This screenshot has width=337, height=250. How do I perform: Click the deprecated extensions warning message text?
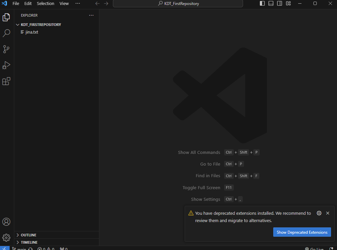[253, 217]
